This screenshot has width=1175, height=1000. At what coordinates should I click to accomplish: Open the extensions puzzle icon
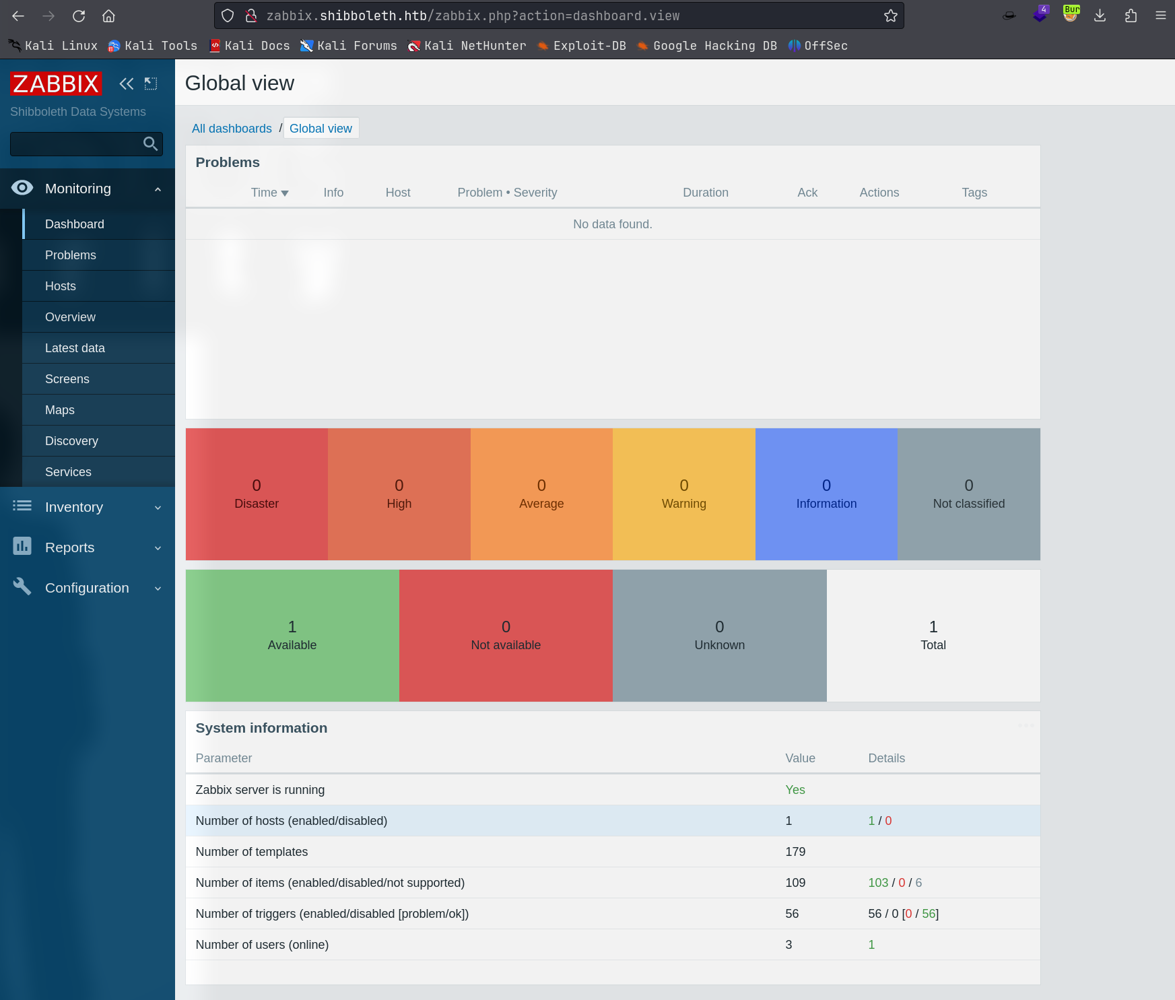[x=1131, y=15]
